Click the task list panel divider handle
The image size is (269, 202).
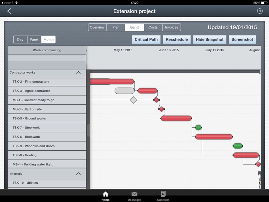click(88, 131)
